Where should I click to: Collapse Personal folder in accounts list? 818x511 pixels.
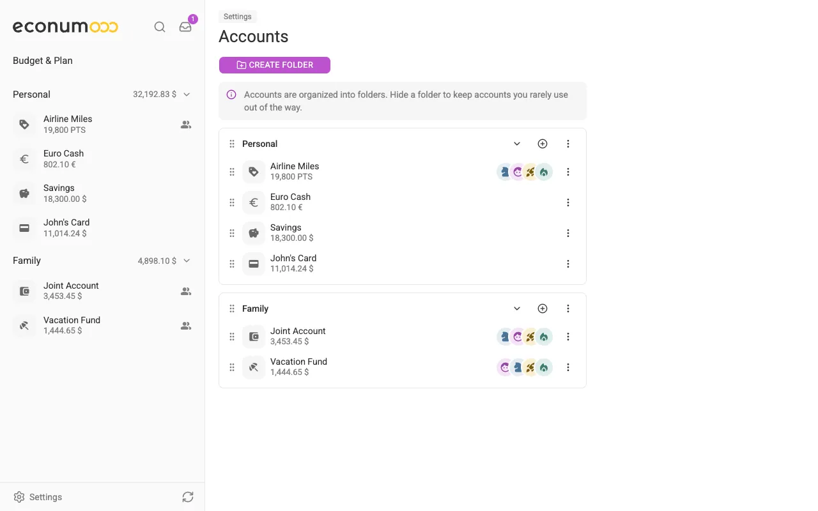517,144
